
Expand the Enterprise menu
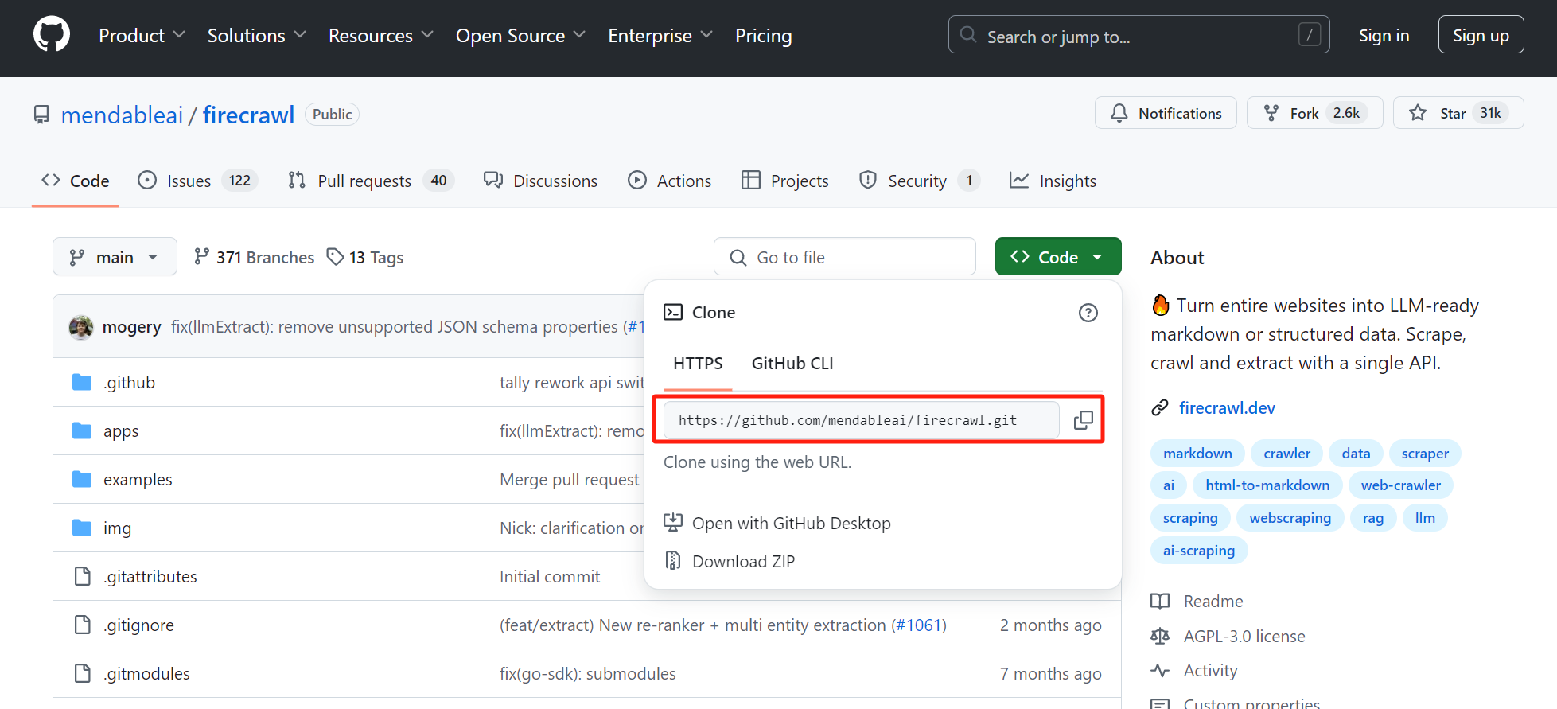click(x=660, y=36)
